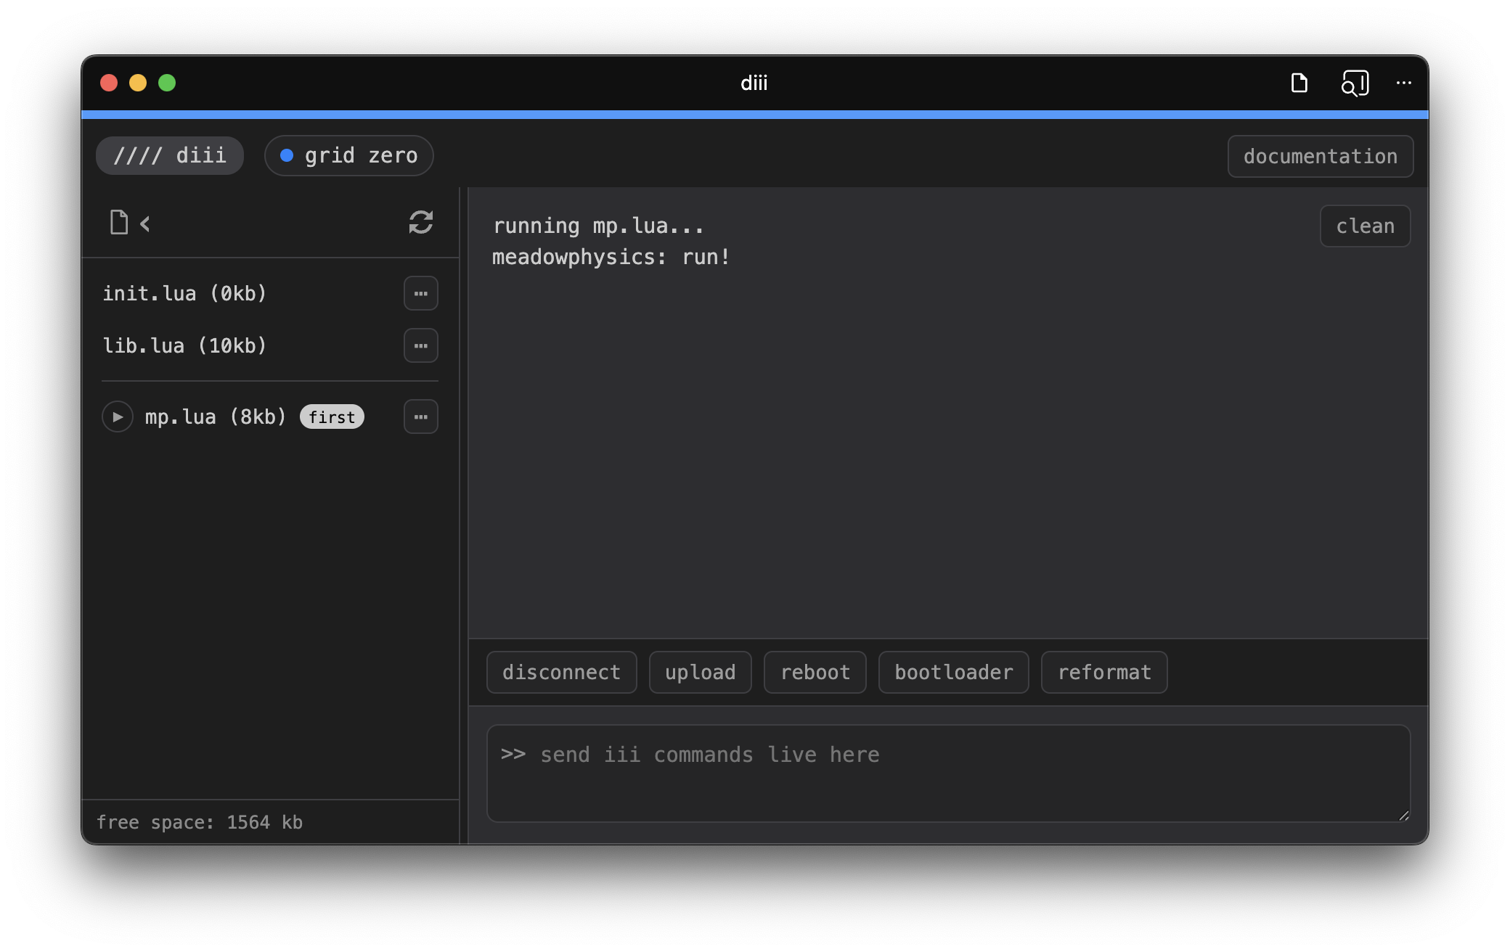The width and height of the screenshot is (1510, 952).
Task: Open the three-dot overflow menu in title bar
Action: 1403,83
